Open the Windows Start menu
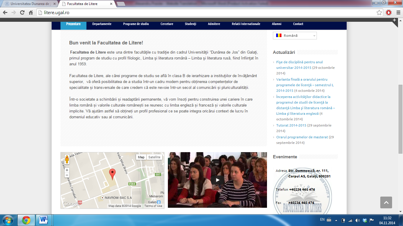Image resolution: width=403 pixels, height=226 pixels. point(7,220)
